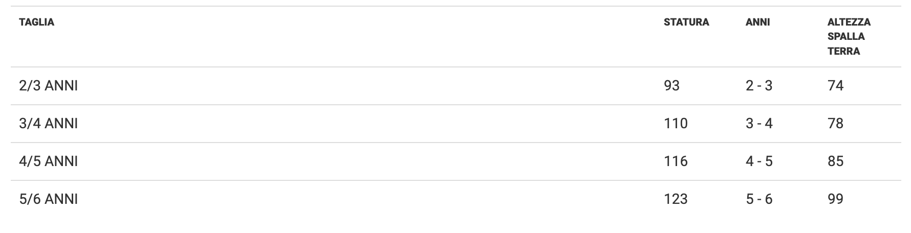Image resolution: width=911 pixels, height=233 pixels.
Task: Click the shoulder height value 99
Action: [835, 199]
